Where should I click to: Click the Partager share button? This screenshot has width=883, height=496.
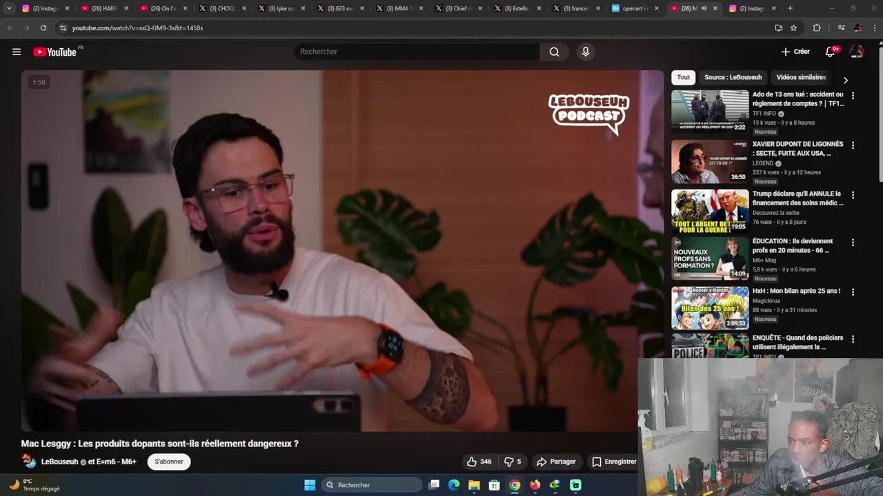[556, 462]
